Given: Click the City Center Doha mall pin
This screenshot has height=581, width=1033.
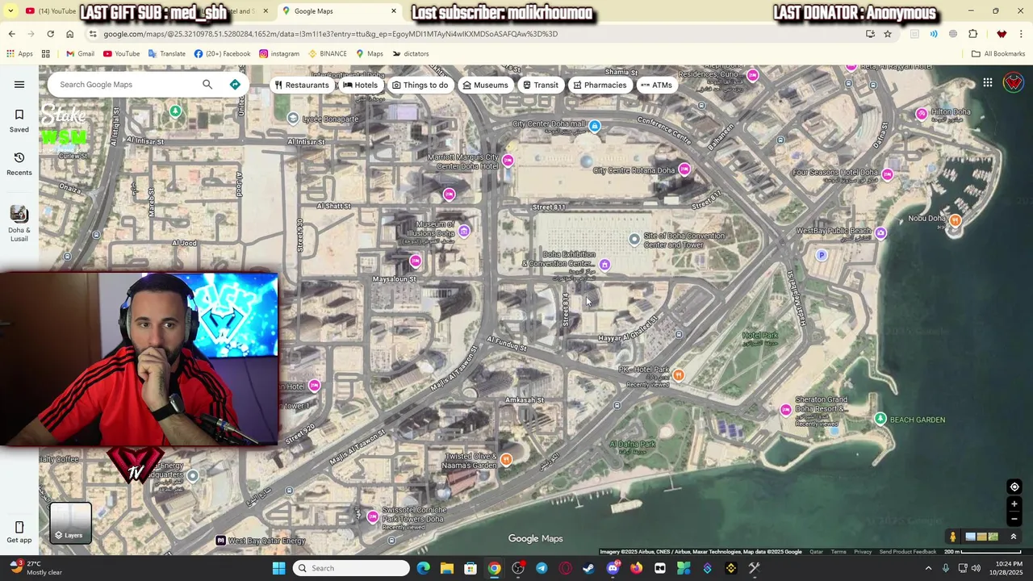Looking at the screenshot, I should [x=595, y=126].
